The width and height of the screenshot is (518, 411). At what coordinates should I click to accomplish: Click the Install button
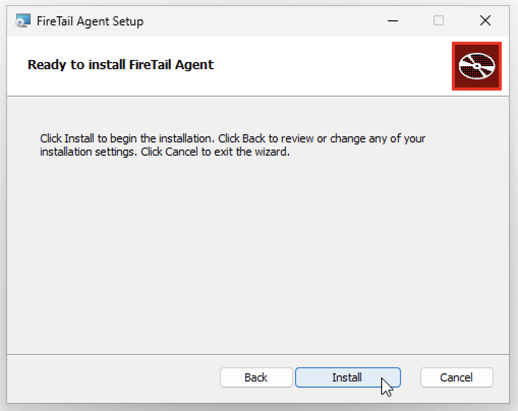point(348,377)
